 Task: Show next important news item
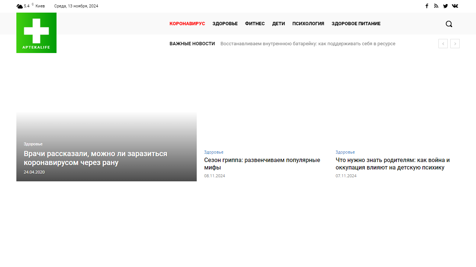(455, 44)
